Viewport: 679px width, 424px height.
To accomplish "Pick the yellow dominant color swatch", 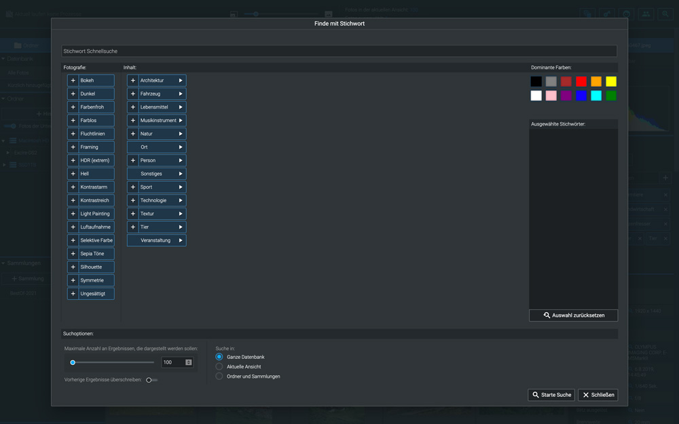I will click(611, 81).
